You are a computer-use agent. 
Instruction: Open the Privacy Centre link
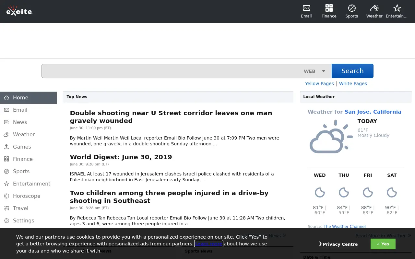click(340, 244)
